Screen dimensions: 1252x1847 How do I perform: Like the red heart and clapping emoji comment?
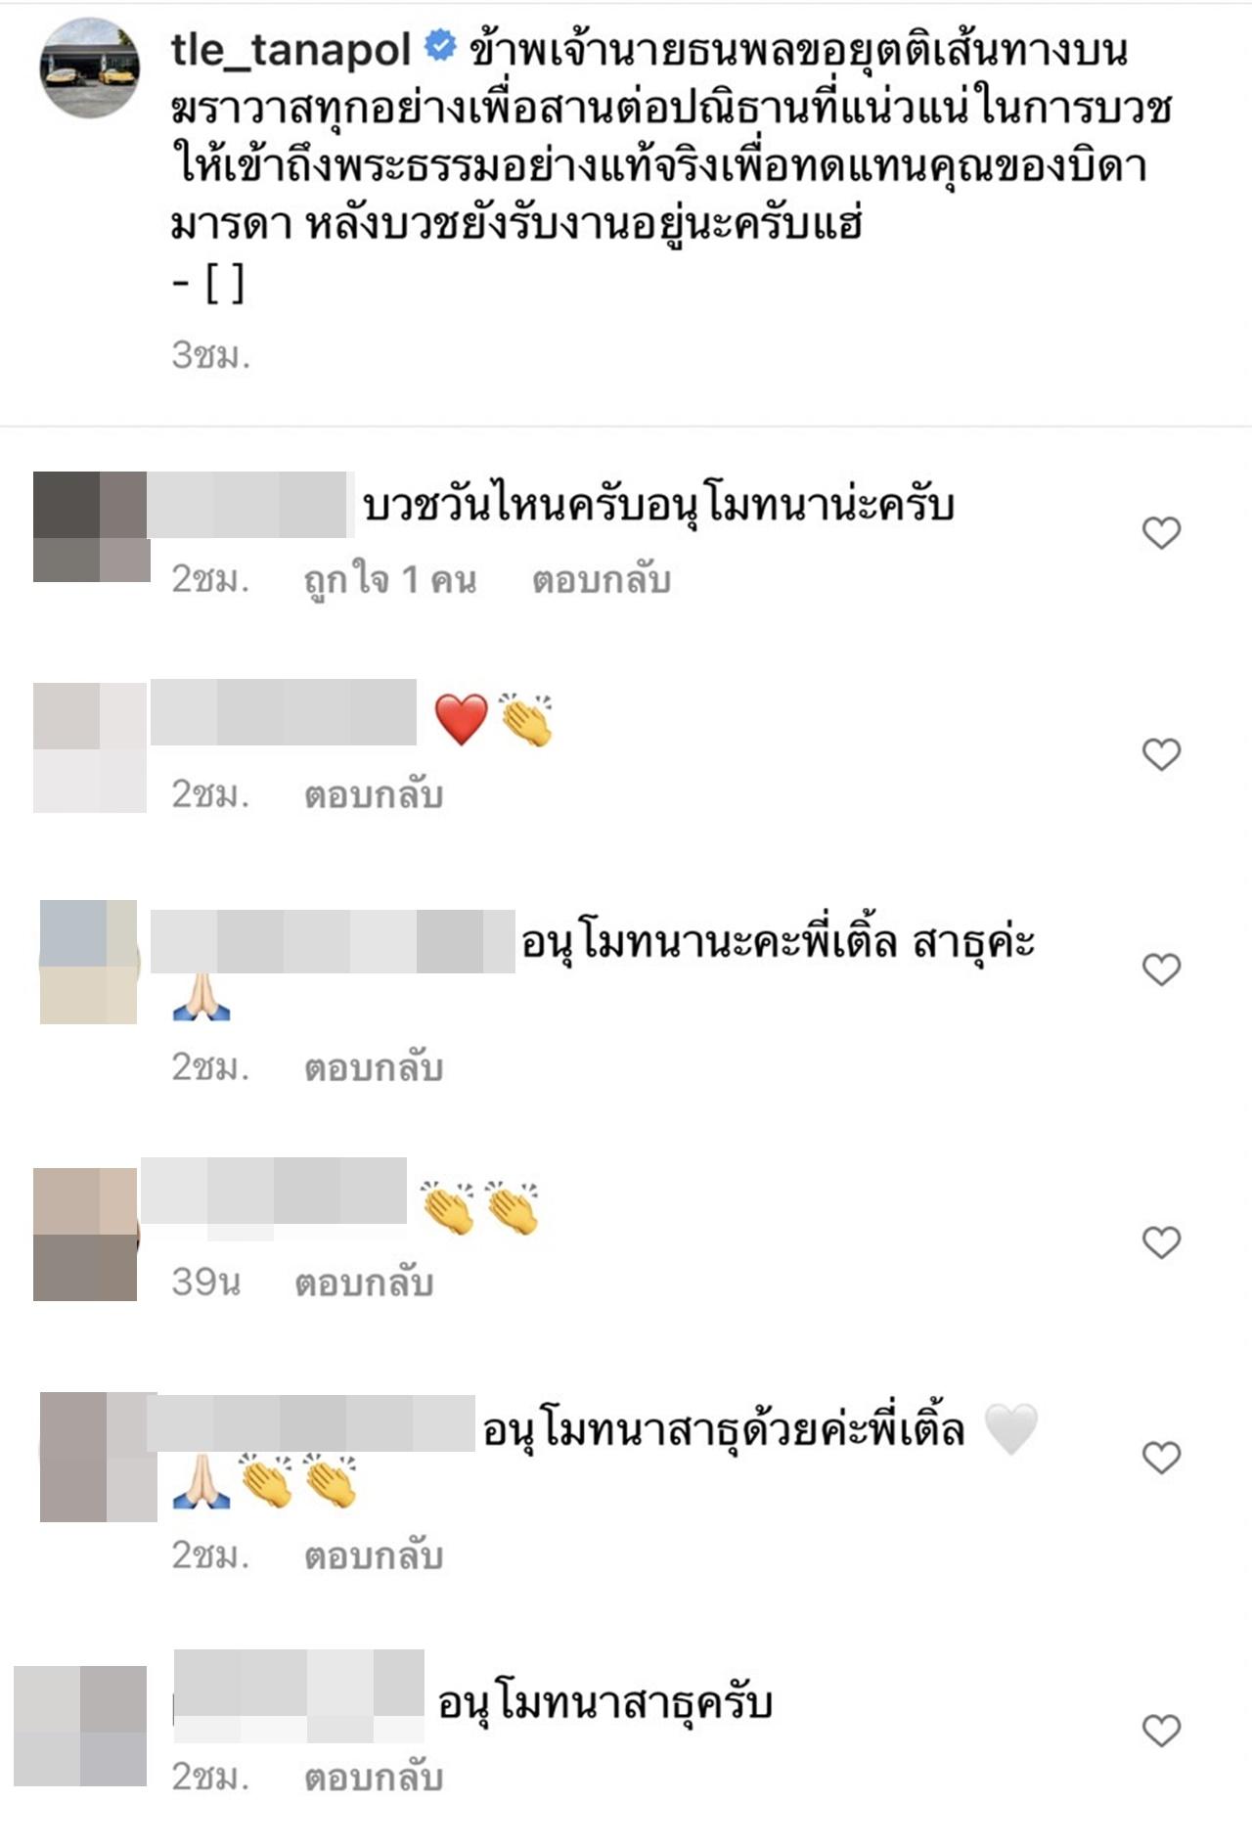[1161, 755]
